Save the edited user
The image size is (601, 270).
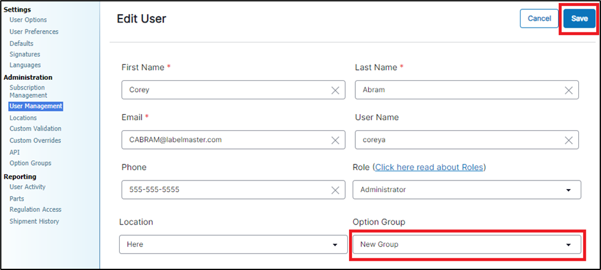pos(579,18)
